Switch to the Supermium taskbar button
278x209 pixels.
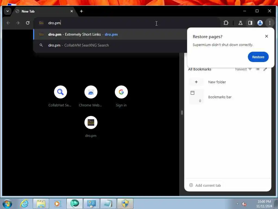click(x=75, y=204)
